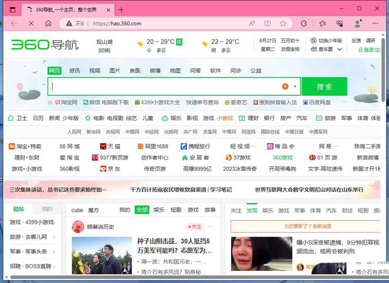This screenshot has height=283, width=389.
Task: Select the 地图 search tab
Action: 175,70
